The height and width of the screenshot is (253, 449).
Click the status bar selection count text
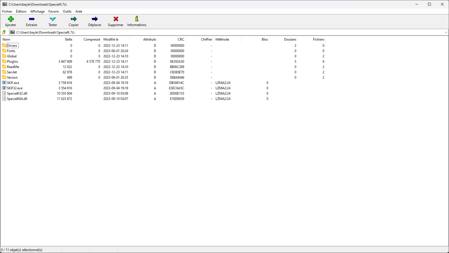(22, 250)
